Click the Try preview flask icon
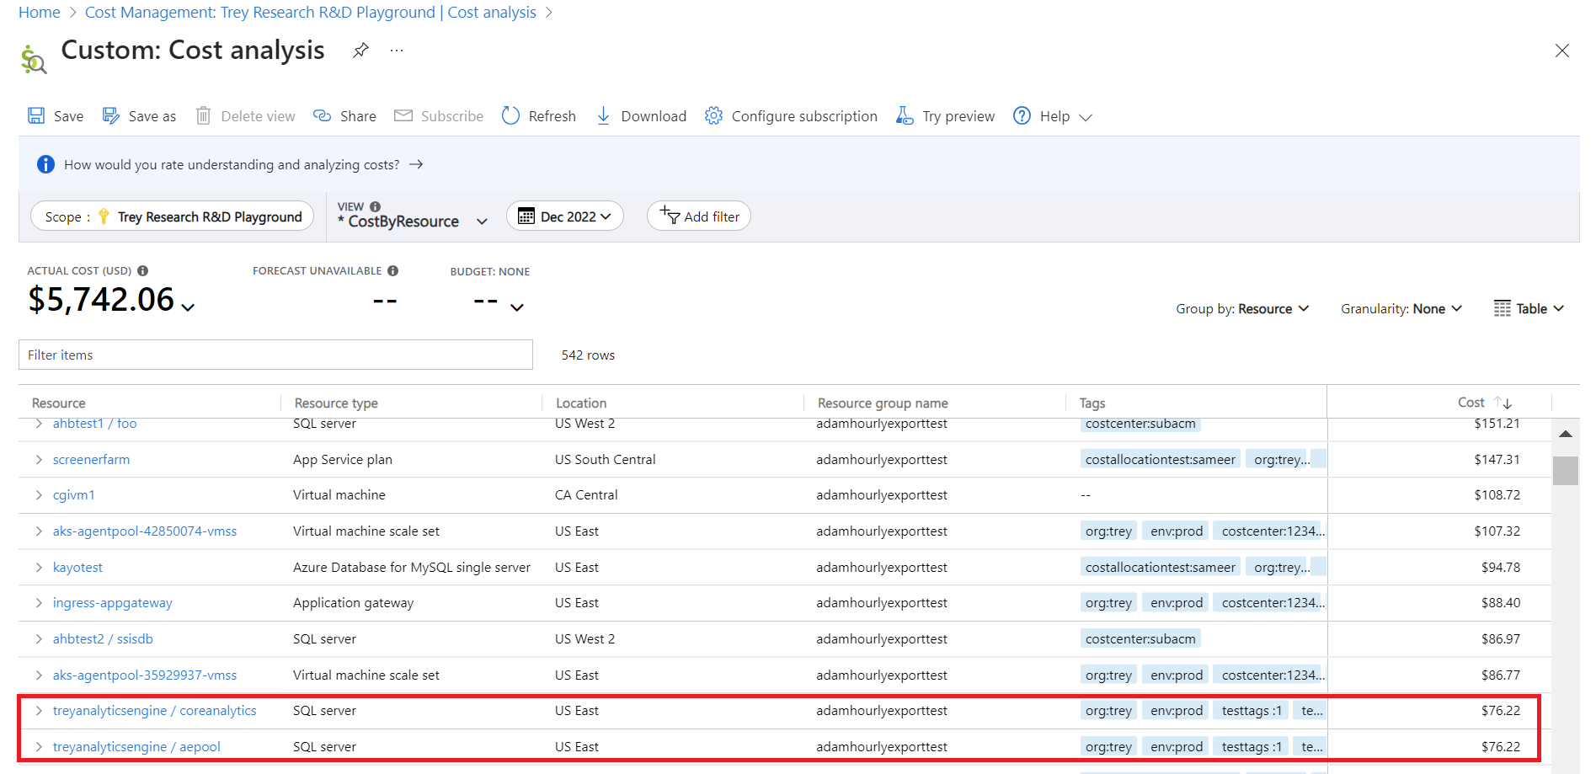This screenshot has height=774, width=1596. click(x=905, y=116)
